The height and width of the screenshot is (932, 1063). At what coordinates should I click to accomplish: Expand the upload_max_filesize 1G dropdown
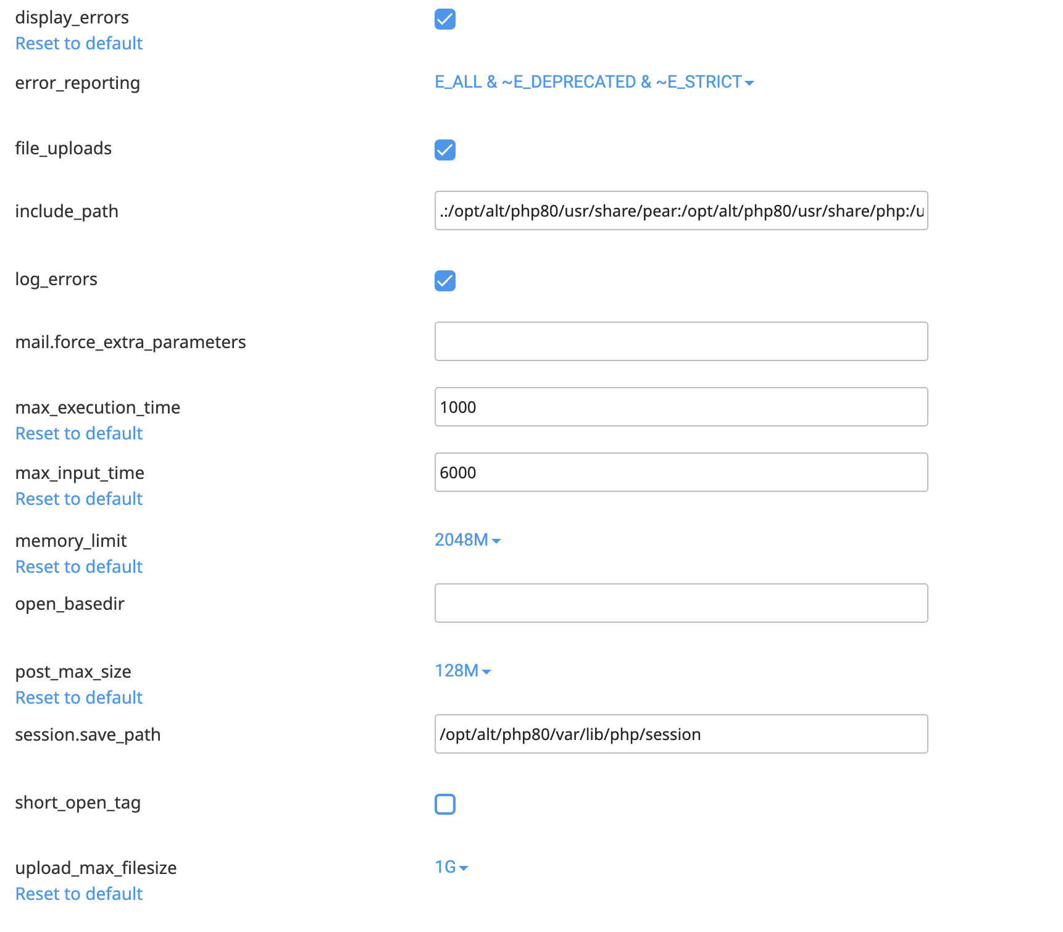[x=451, y=867]
